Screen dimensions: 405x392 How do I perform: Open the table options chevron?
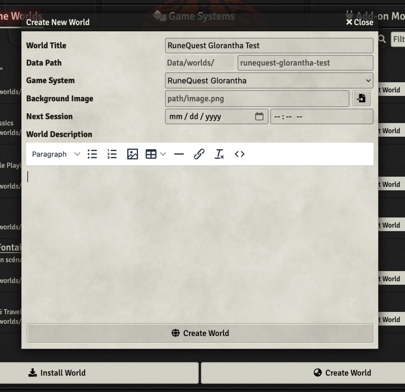163,154
